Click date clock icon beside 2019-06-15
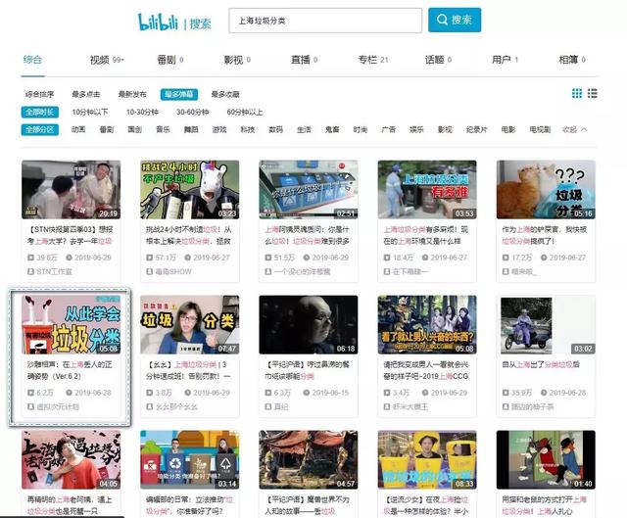This screenshot has height=518, width=627. [x=307, y=393]
